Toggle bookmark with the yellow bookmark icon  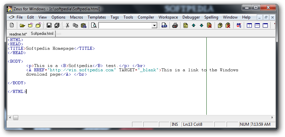click(x=185, y=25)
